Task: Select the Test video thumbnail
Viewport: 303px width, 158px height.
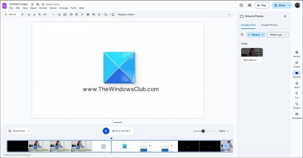Action: coord(252,55)
